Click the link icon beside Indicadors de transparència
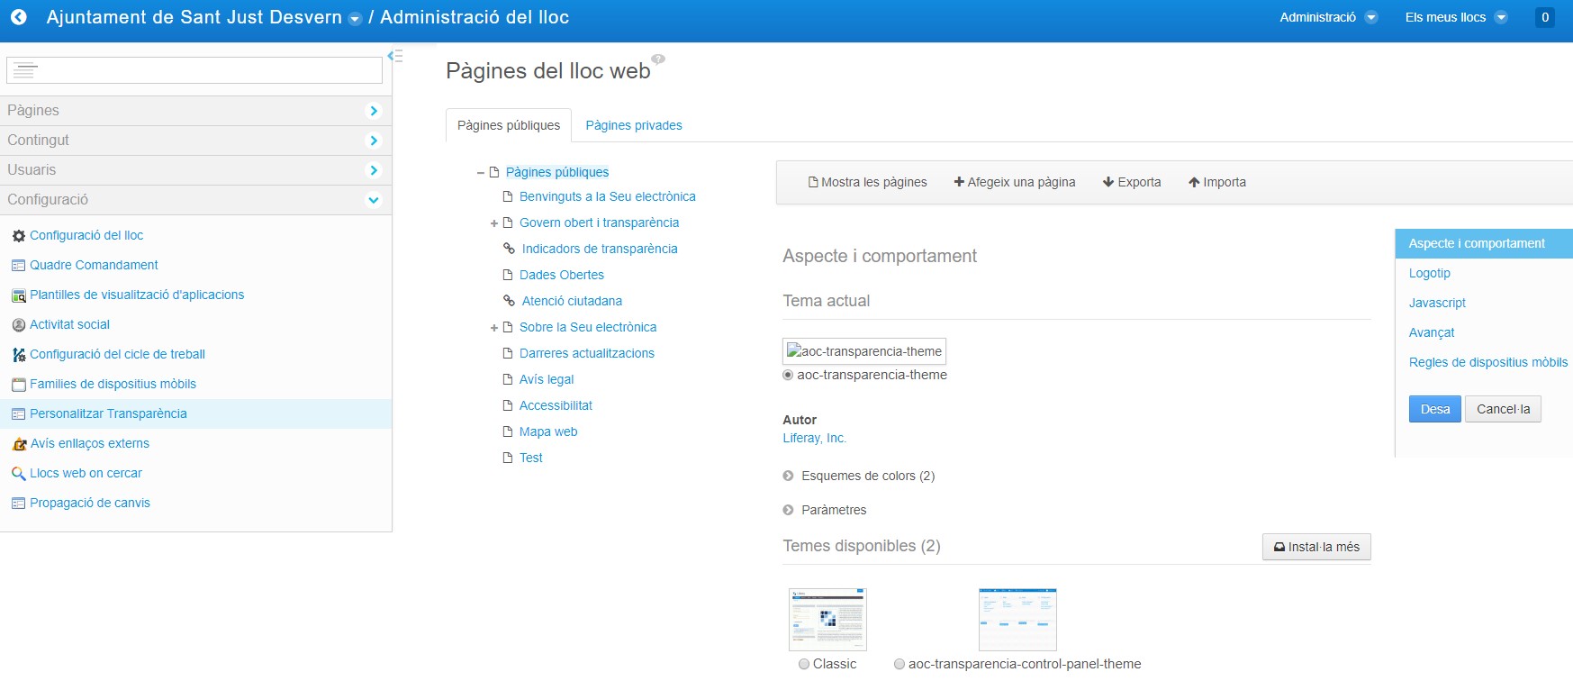The height and width of the screenshot is (681, 1573). tap(509, 249)
